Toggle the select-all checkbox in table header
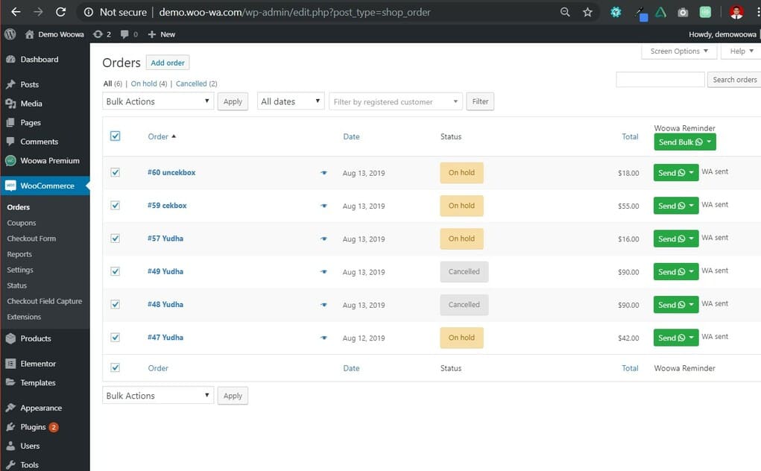The width and height of the screenshot is (761, 471). click(115, 136)
